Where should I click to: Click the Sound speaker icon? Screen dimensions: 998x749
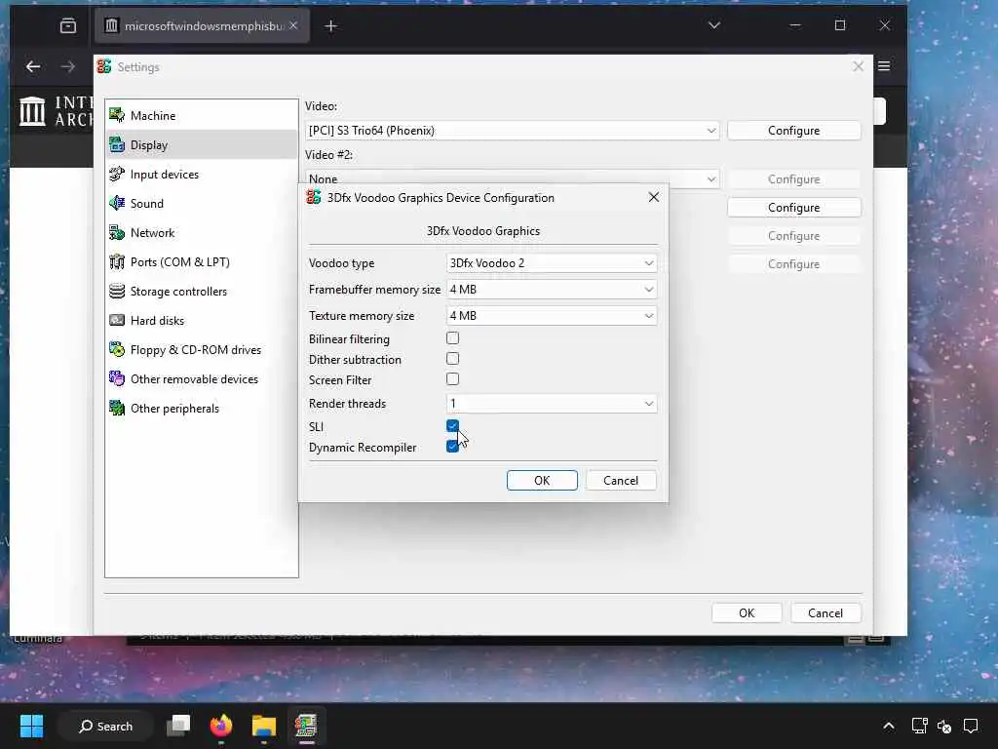(117, 203)
